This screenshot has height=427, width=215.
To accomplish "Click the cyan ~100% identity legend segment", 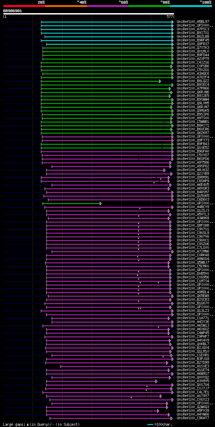I will click(x=191, y=6).
